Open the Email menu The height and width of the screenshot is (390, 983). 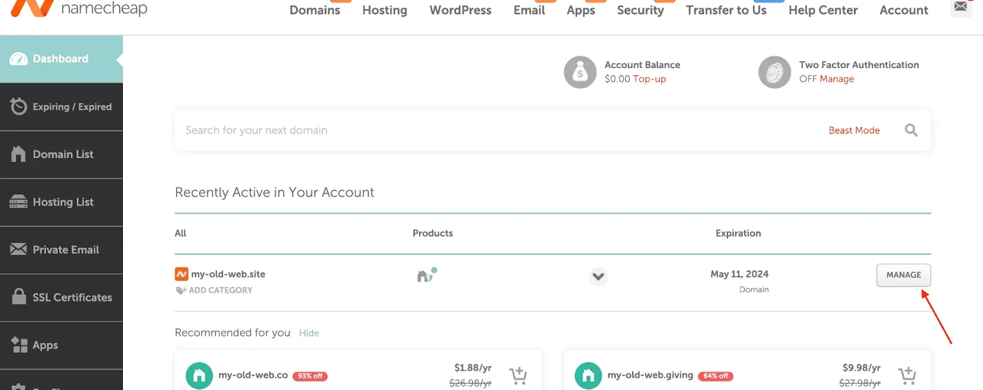529,10
